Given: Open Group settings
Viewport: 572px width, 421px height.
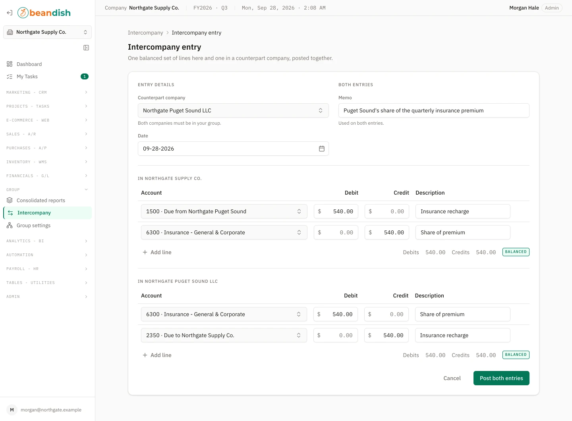Looking at the screenshot, I should (x=47, y=225).
